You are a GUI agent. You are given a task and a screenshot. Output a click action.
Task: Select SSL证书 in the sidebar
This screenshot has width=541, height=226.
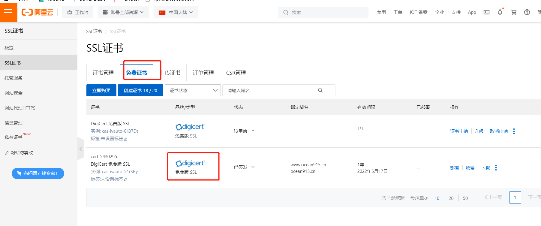tap(39, 63)
